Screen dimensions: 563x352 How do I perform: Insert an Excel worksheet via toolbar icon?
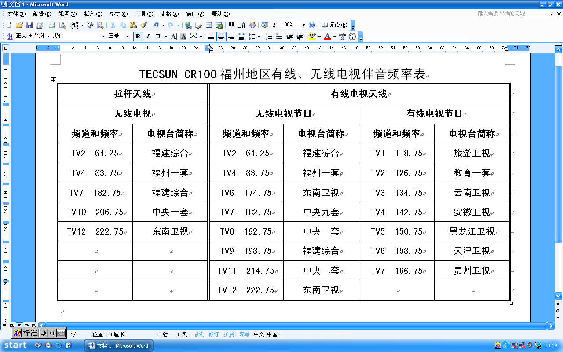219,25
